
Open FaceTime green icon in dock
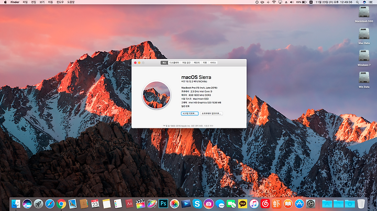click(x=231, y=204)
